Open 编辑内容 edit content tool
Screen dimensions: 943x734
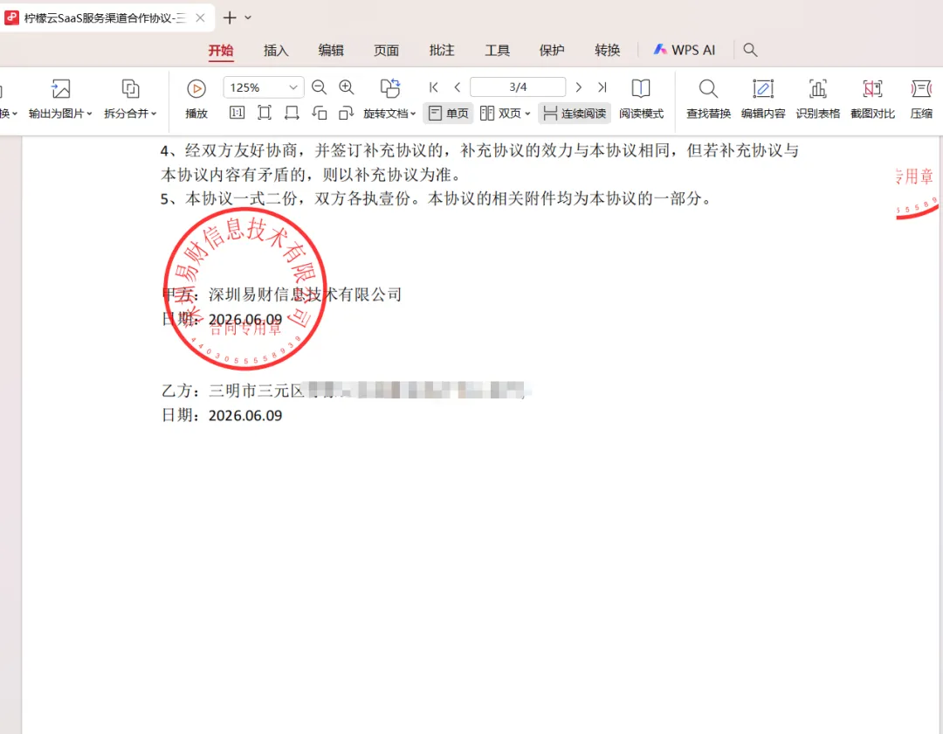[763, 99]
